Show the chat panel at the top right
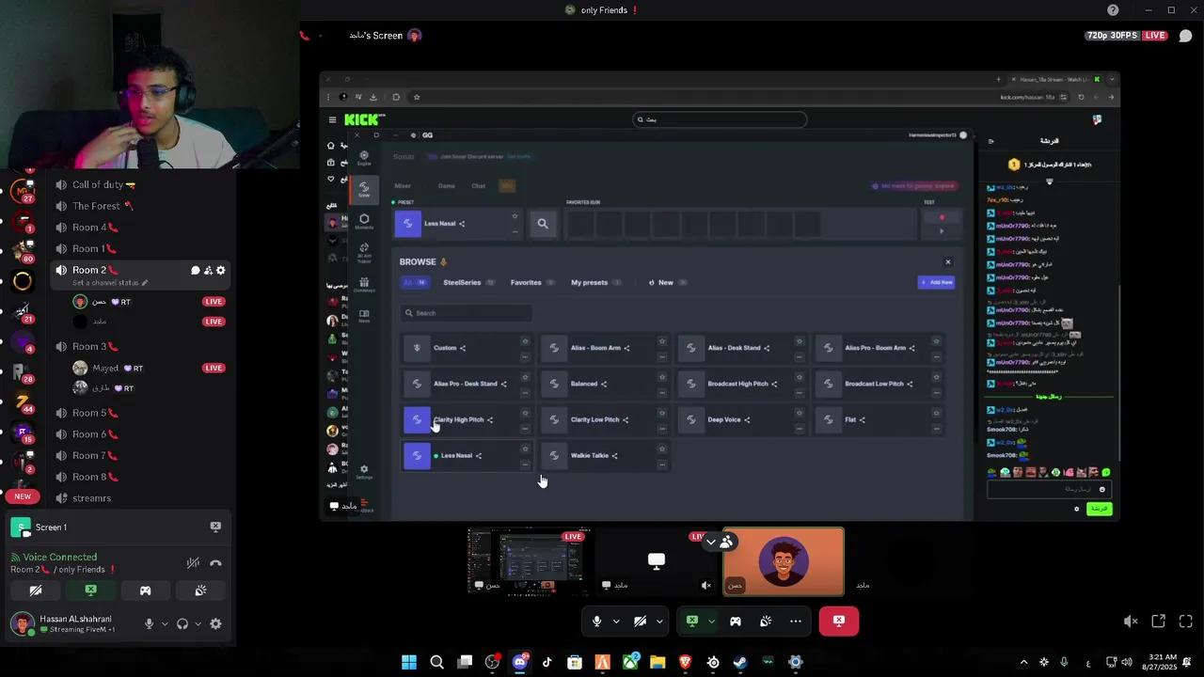Viewport: 1204px width, 677px height. pyautogui.click(x=1186, y=36)
